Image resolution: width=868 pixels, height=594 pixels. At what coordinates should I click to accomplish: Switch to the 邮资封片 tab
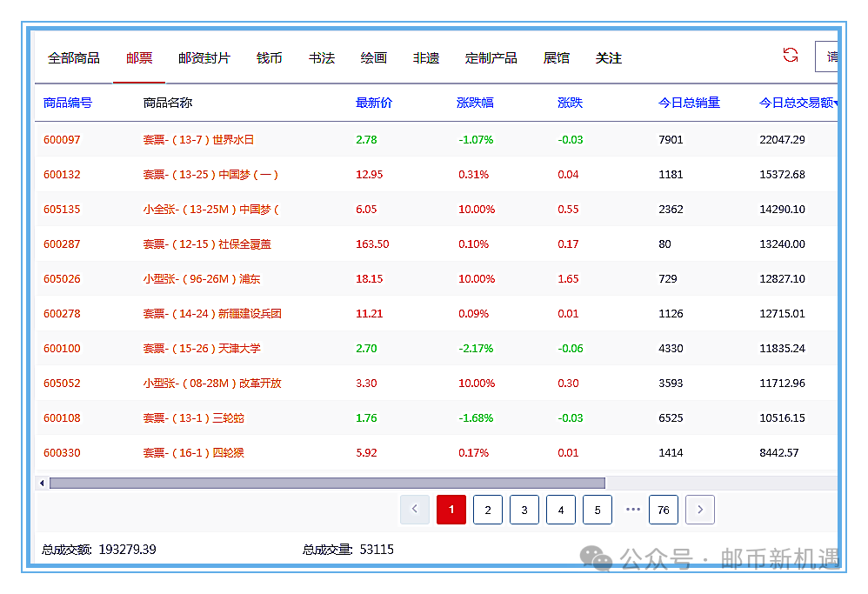click(x=204, y=58)
